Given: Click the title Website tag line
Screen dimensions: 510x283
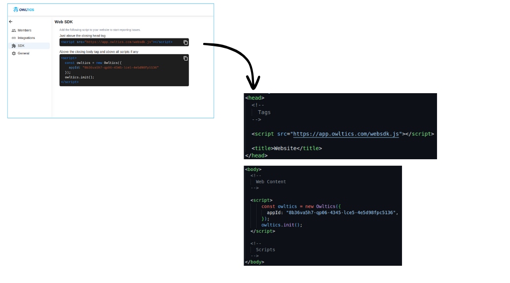Looking at the screenshot, I should coord(287,148).
